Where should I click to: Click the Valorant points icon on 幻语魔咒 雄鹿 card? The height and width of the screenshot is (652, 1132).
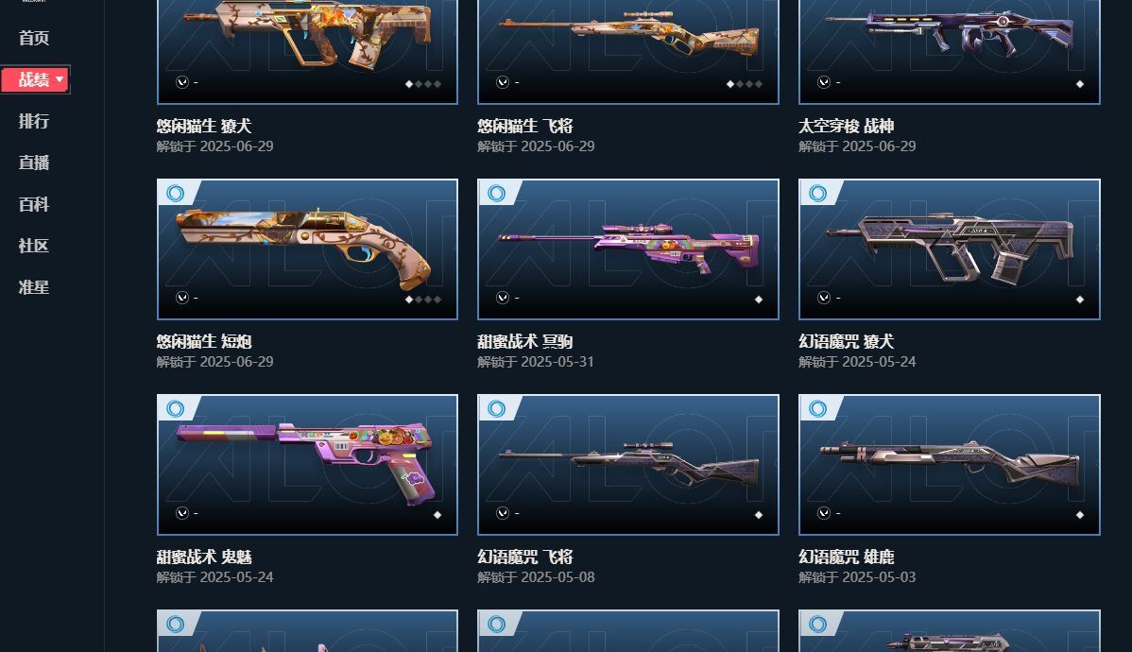pyautogui.click(x=824, y=513)
